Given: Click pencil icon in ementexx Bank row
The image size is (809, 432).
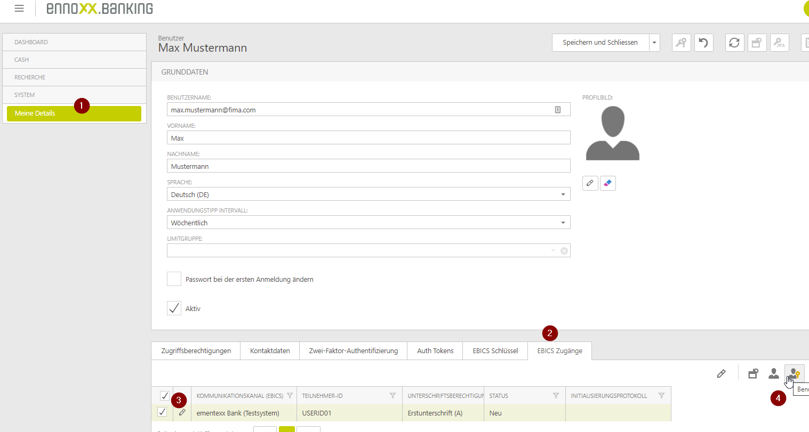Looking at the screenshot, I should tap(182, 412).
